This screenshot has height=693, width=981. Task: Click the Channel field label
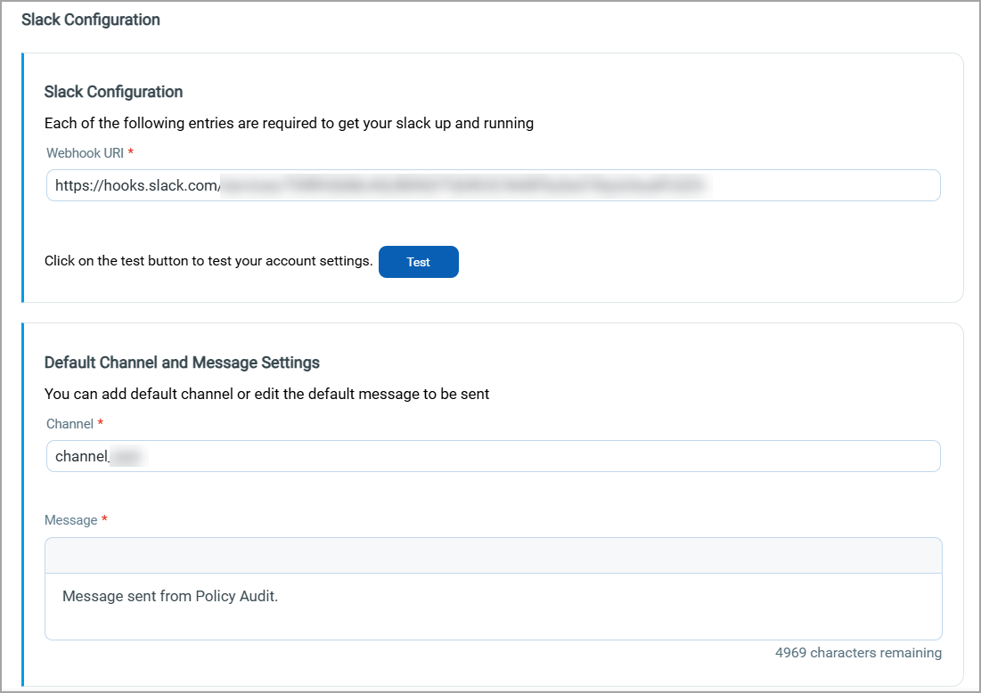(x=69, y=424)
